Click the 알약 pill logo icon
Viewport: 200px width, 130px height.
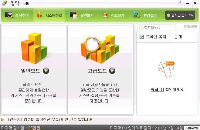click(x=5, y=3)
